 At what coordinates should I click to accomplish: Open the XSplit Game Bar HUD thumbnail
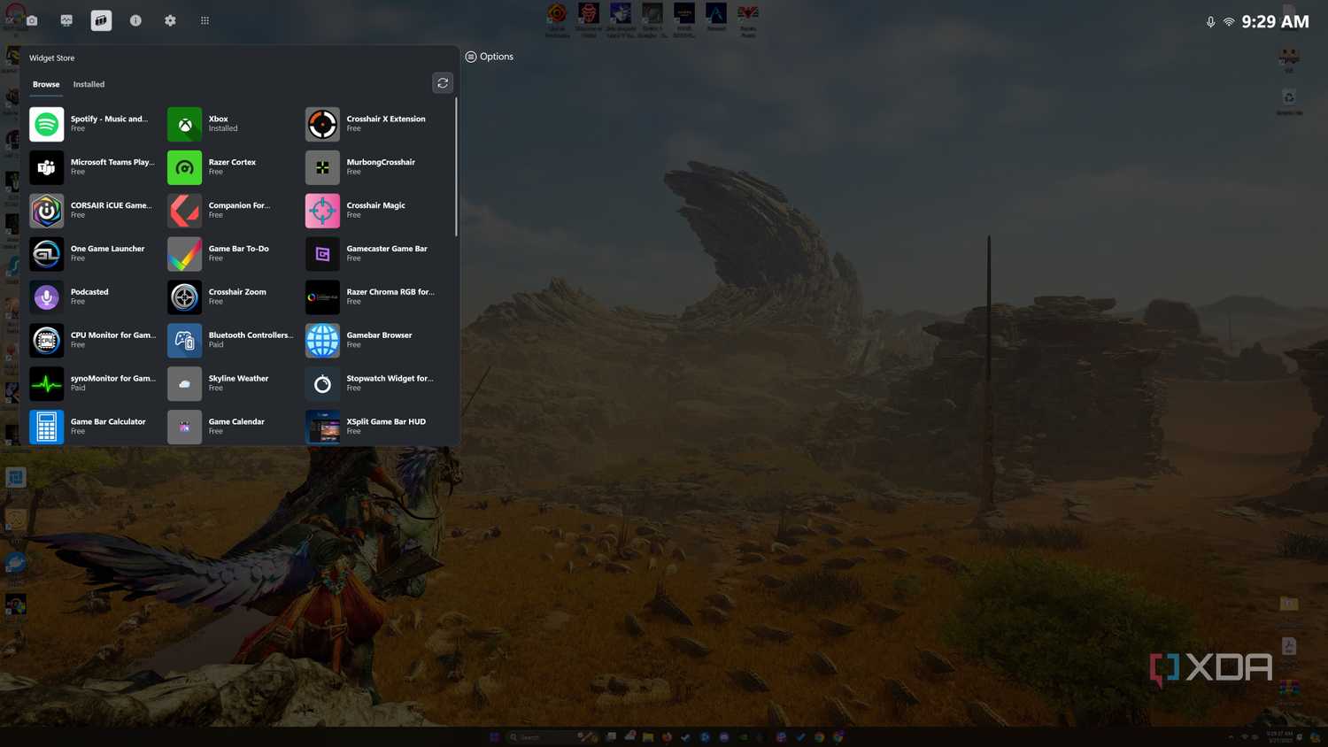tap(322, 427)
